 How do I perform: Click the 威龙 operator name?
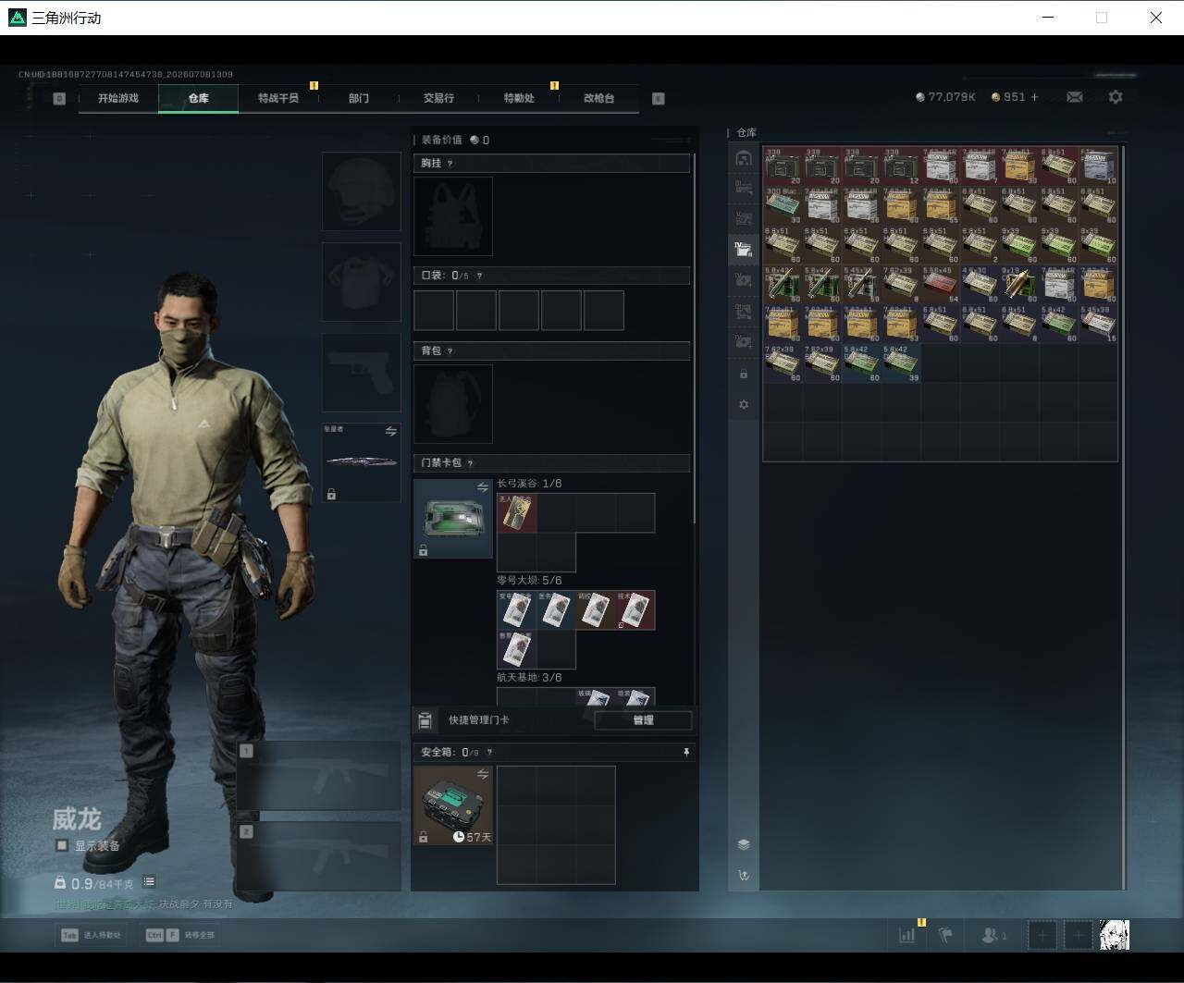[x=76, y=819]
